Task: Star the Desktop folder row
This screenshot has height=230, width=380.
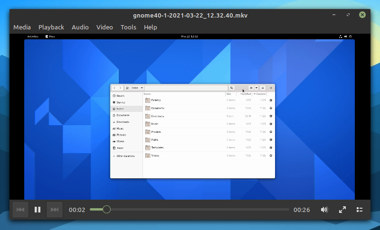Action: point(271,100)
